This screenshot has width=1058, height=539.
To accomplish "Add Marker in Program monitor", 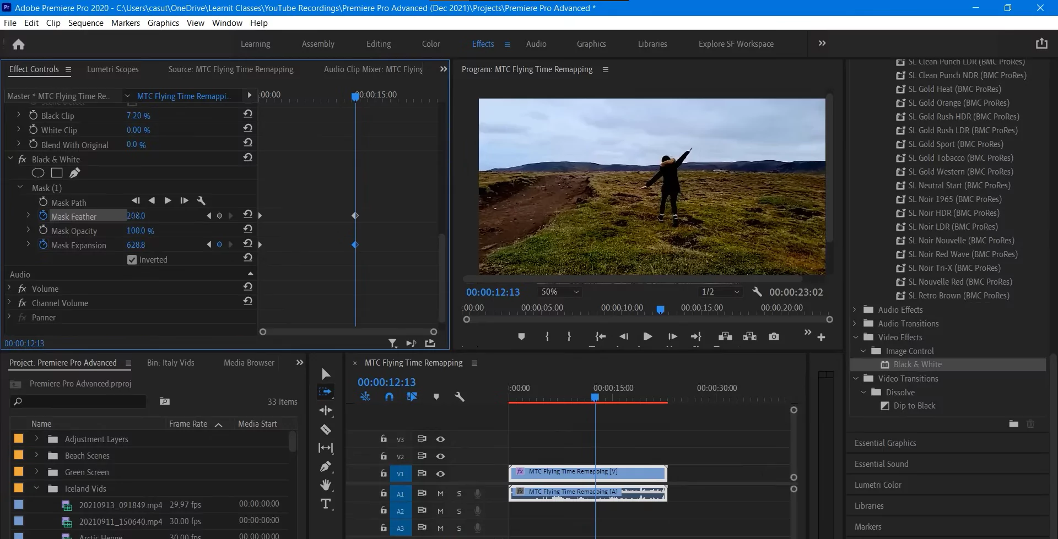I will pos(521,336).
